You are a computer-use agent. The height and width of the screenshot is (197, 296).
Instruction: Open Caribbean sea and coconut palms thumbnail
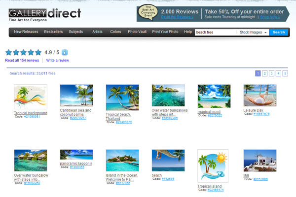pos(76,96)
